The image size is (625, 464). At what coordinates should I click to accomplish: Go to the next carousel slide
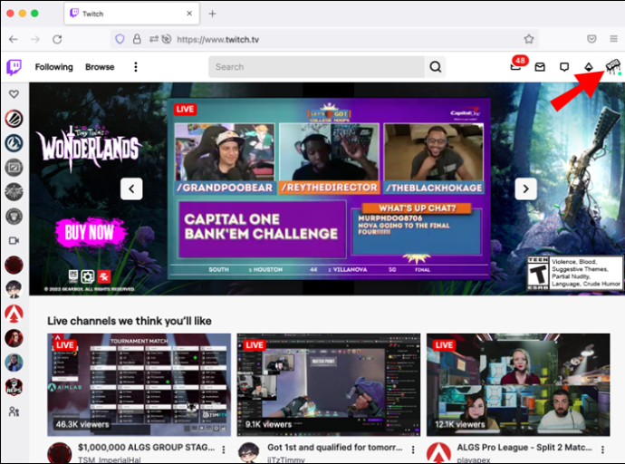(x=525, y=188)
